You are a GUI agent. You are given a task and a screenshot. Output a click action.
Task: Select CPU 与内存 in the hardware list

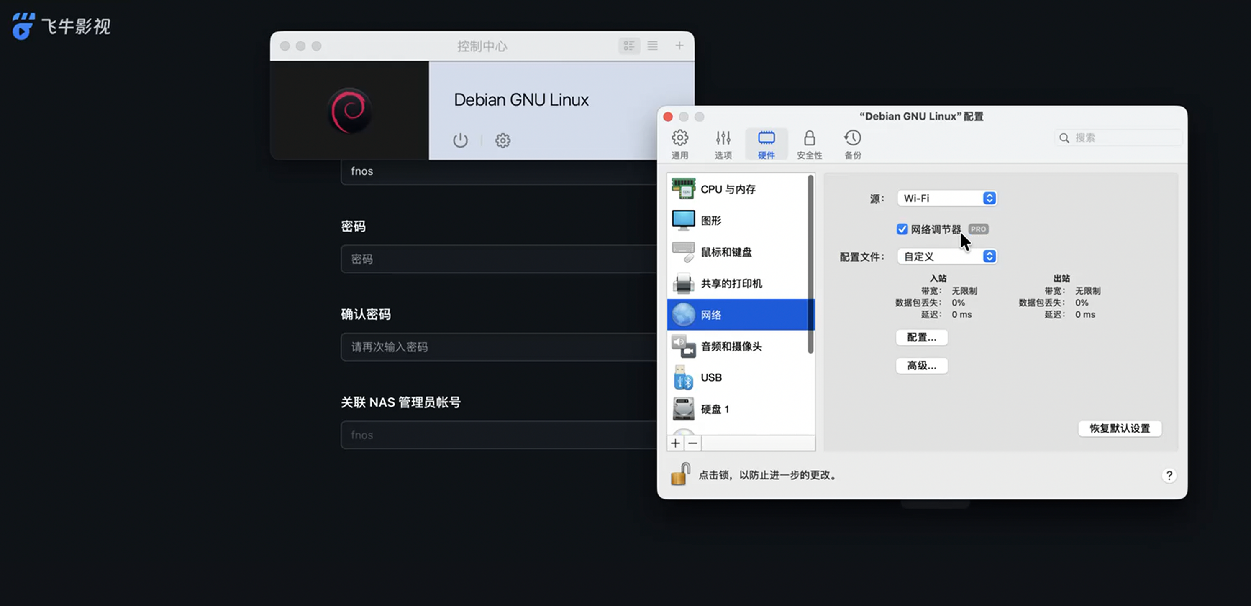click(727, 189)
